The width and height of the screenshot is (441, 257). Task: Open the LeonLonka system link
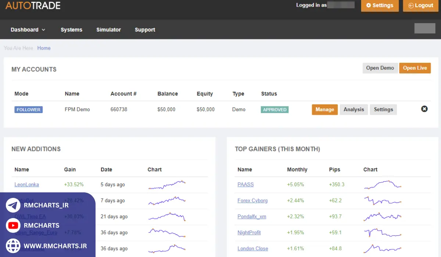pos(26,185)
